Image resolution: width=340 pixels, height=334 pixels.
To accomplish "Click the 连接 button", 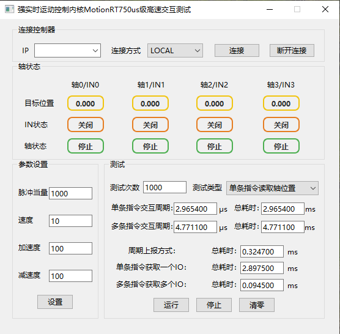I will [237, 51].
